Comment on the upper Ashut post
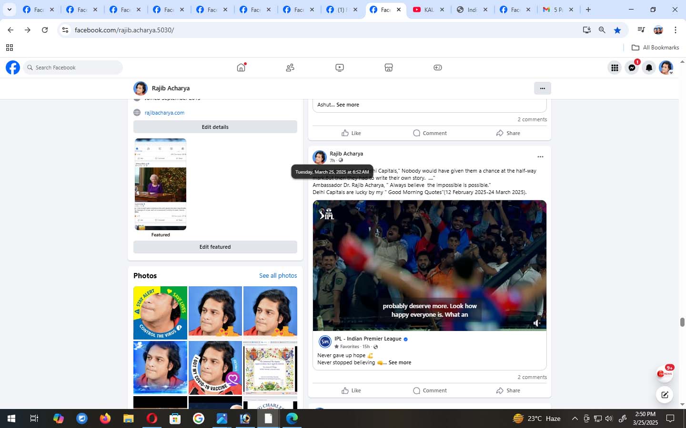686x428 pixels. [430, 133]
